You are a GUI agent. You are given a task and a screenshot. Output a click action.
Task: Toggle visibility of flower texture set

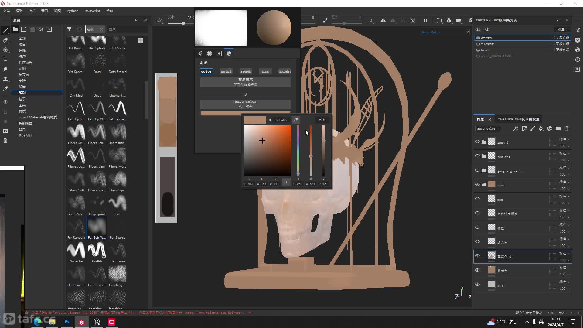click(x=478, y=44)
